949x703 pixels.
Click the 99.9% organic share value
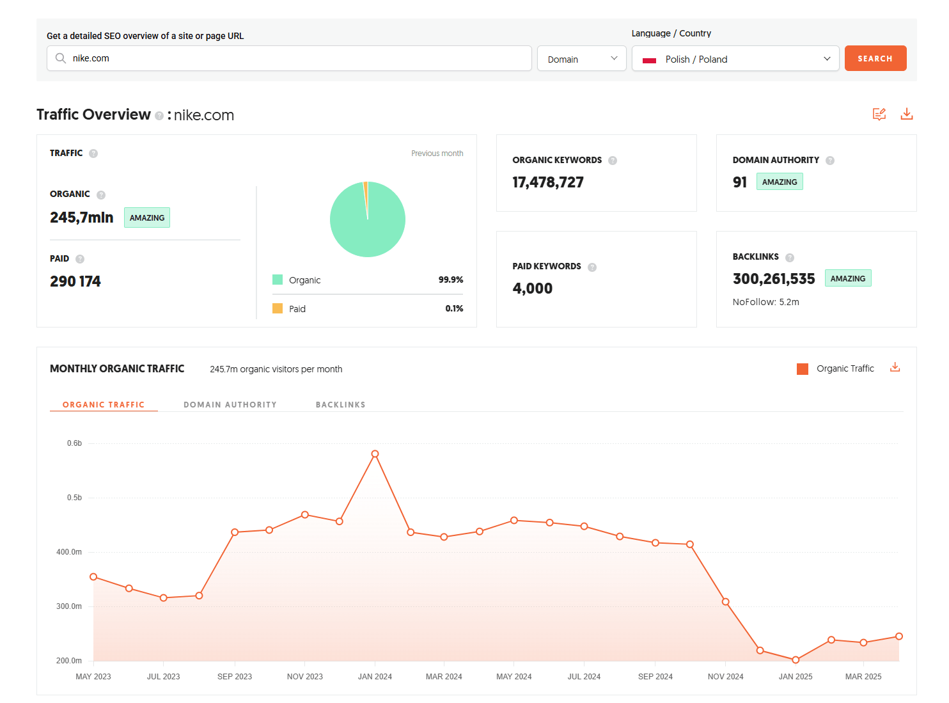pyautogui.click(x=451, y=280)
